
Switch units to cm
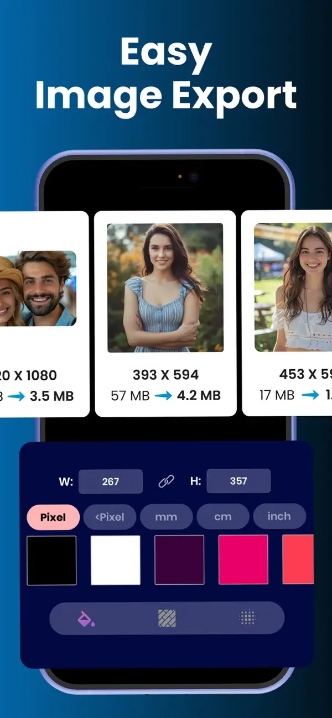point(223,517)
